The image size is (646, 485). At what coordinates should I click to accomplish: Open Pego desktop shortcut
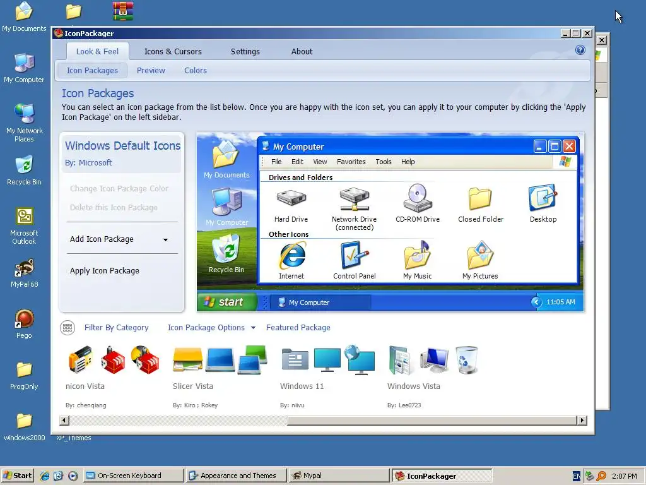point(24,319)
